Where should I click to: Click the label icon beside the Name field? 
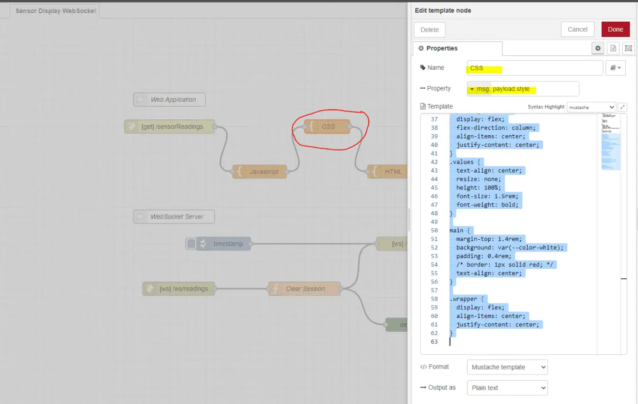616,68
